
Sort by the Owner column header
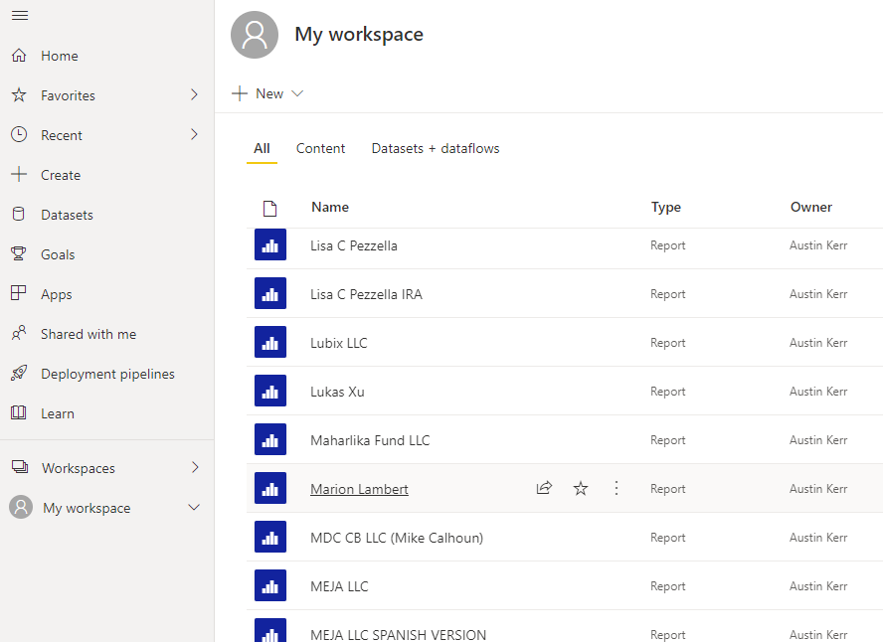tap(811, 207)
